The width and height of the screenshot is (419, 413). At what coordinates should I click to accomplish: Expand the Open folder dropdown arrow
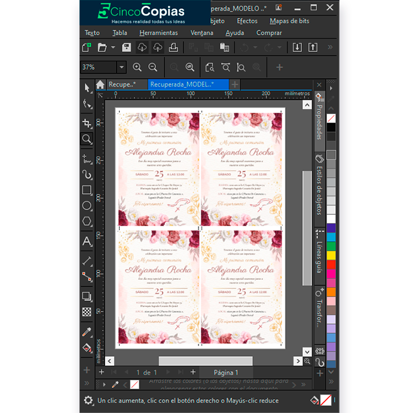pyautogui.click(x=113, y=48)
